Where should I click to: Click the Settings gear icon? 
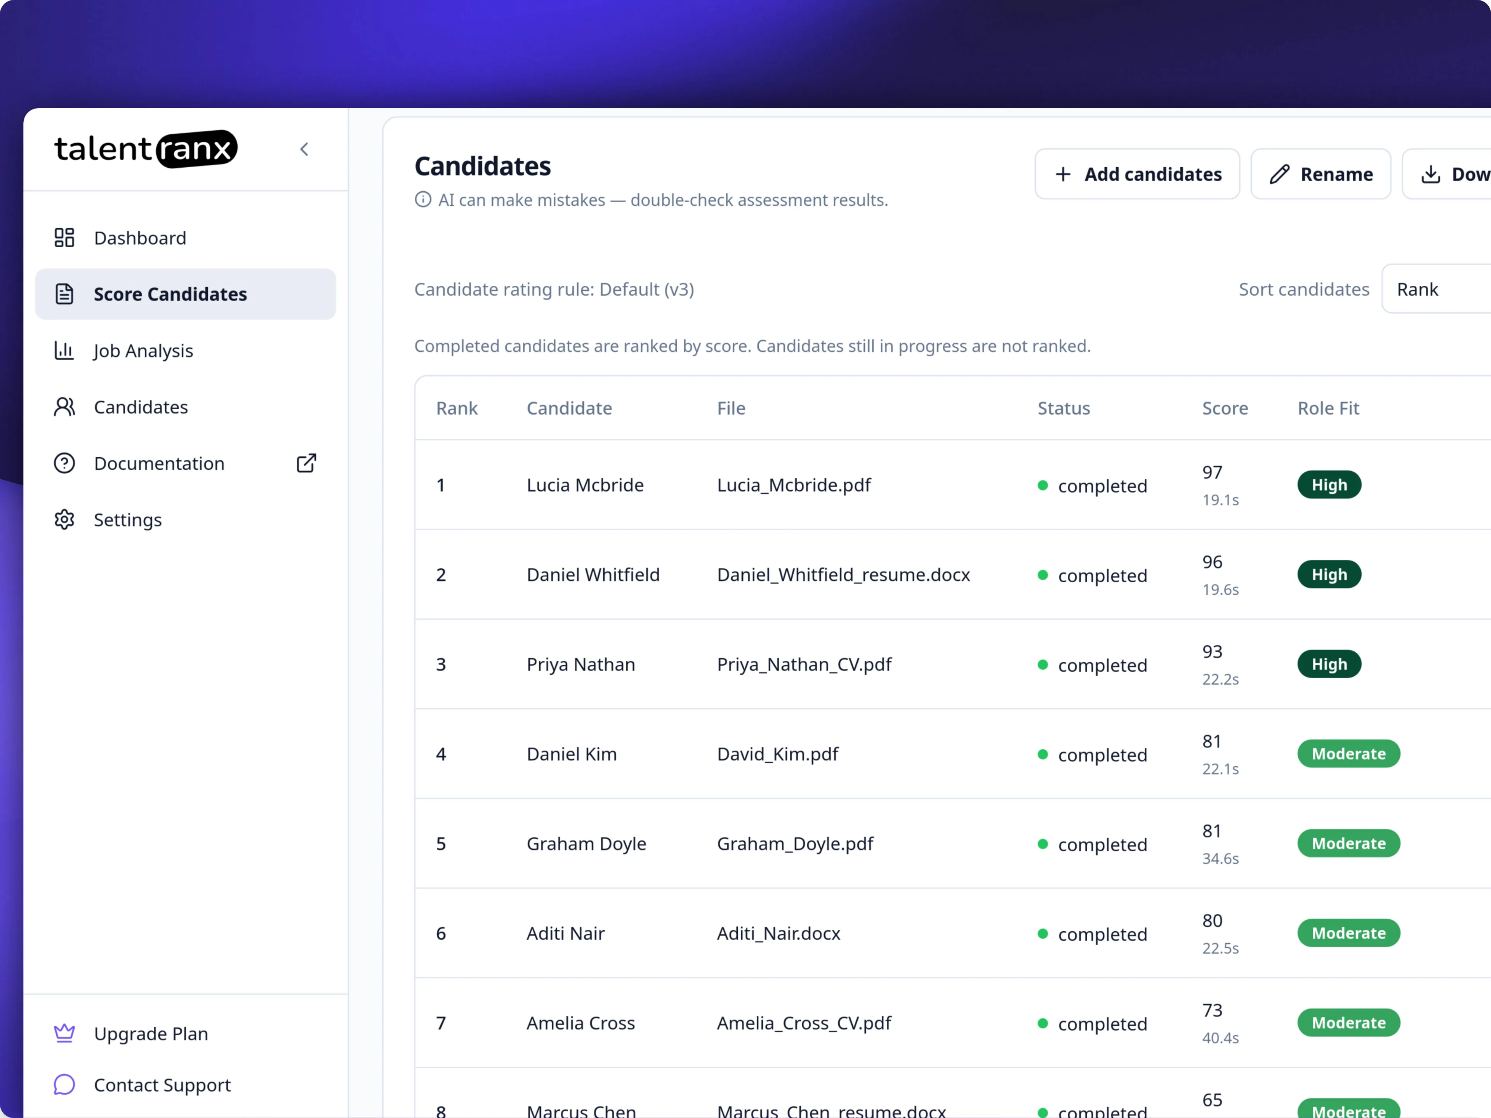(64, 519)
